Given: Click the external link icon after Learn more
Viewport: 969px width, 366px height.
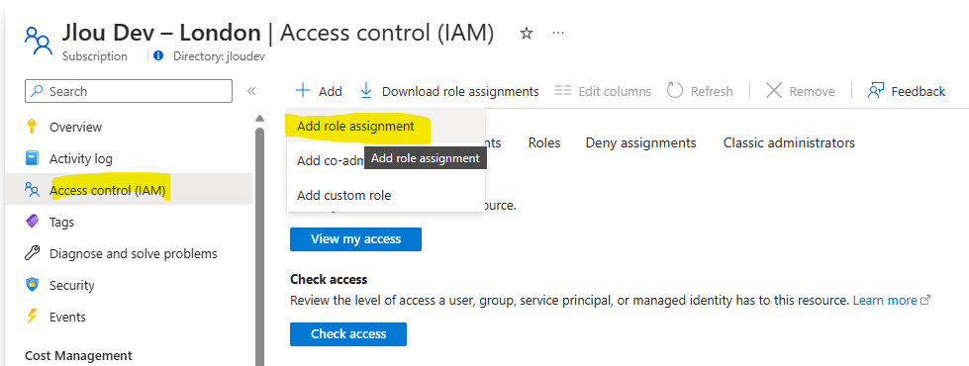Looking at the screenshot, I should 925,301.
